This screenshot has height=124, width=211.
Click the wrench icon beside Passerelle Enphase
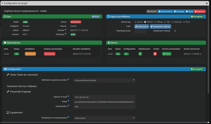pyautogui.click(x=8, y=92)
